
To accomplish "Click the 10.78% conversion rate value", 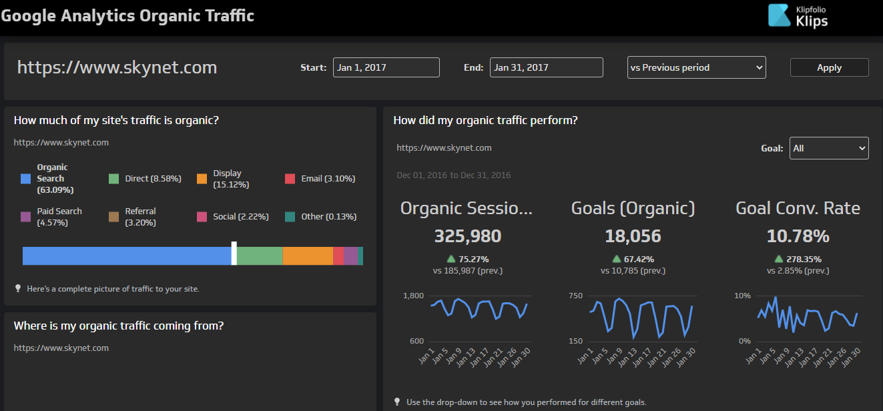I will (x=798, y=236).
